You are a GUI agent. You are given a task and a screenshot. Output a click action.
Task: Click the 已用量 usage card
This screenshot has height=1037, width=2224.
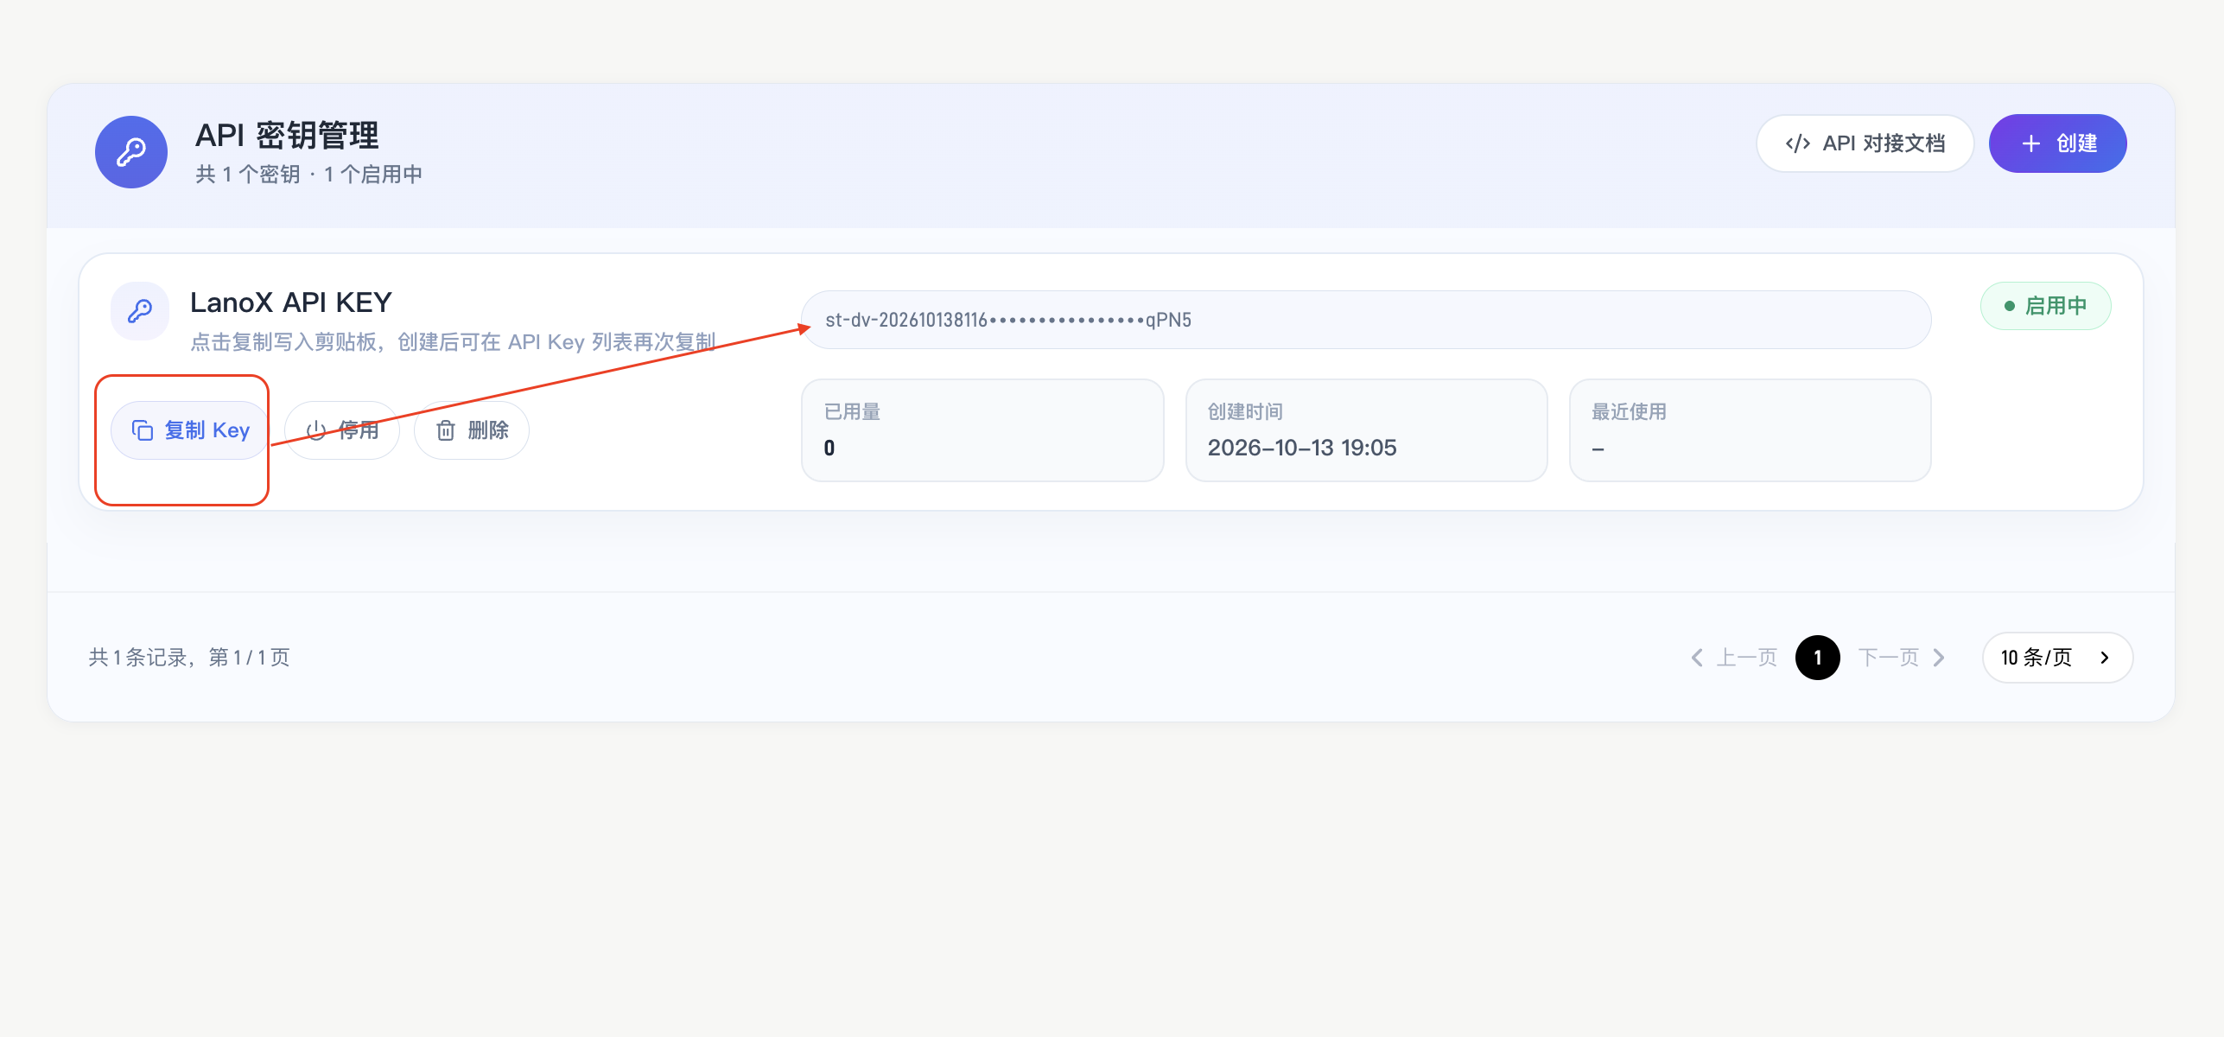pos(982,430)
